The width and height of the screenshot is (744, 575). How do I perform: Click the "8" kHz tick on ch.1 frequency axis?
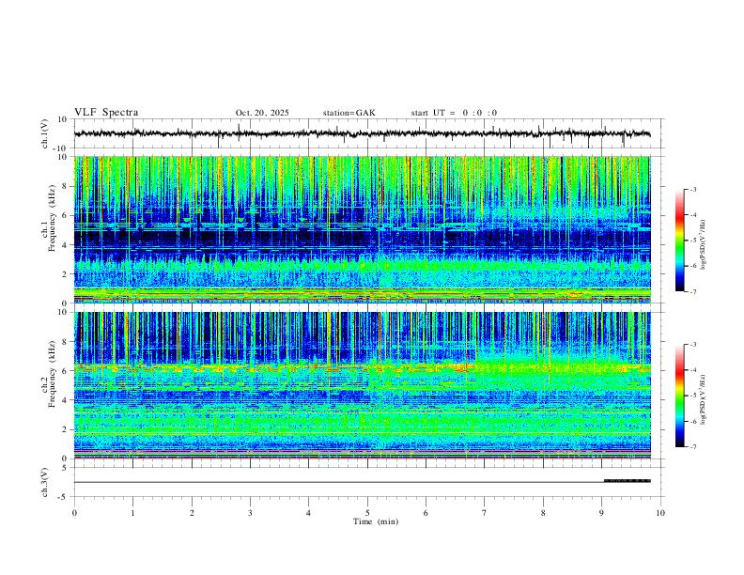(x=65, y=186)
